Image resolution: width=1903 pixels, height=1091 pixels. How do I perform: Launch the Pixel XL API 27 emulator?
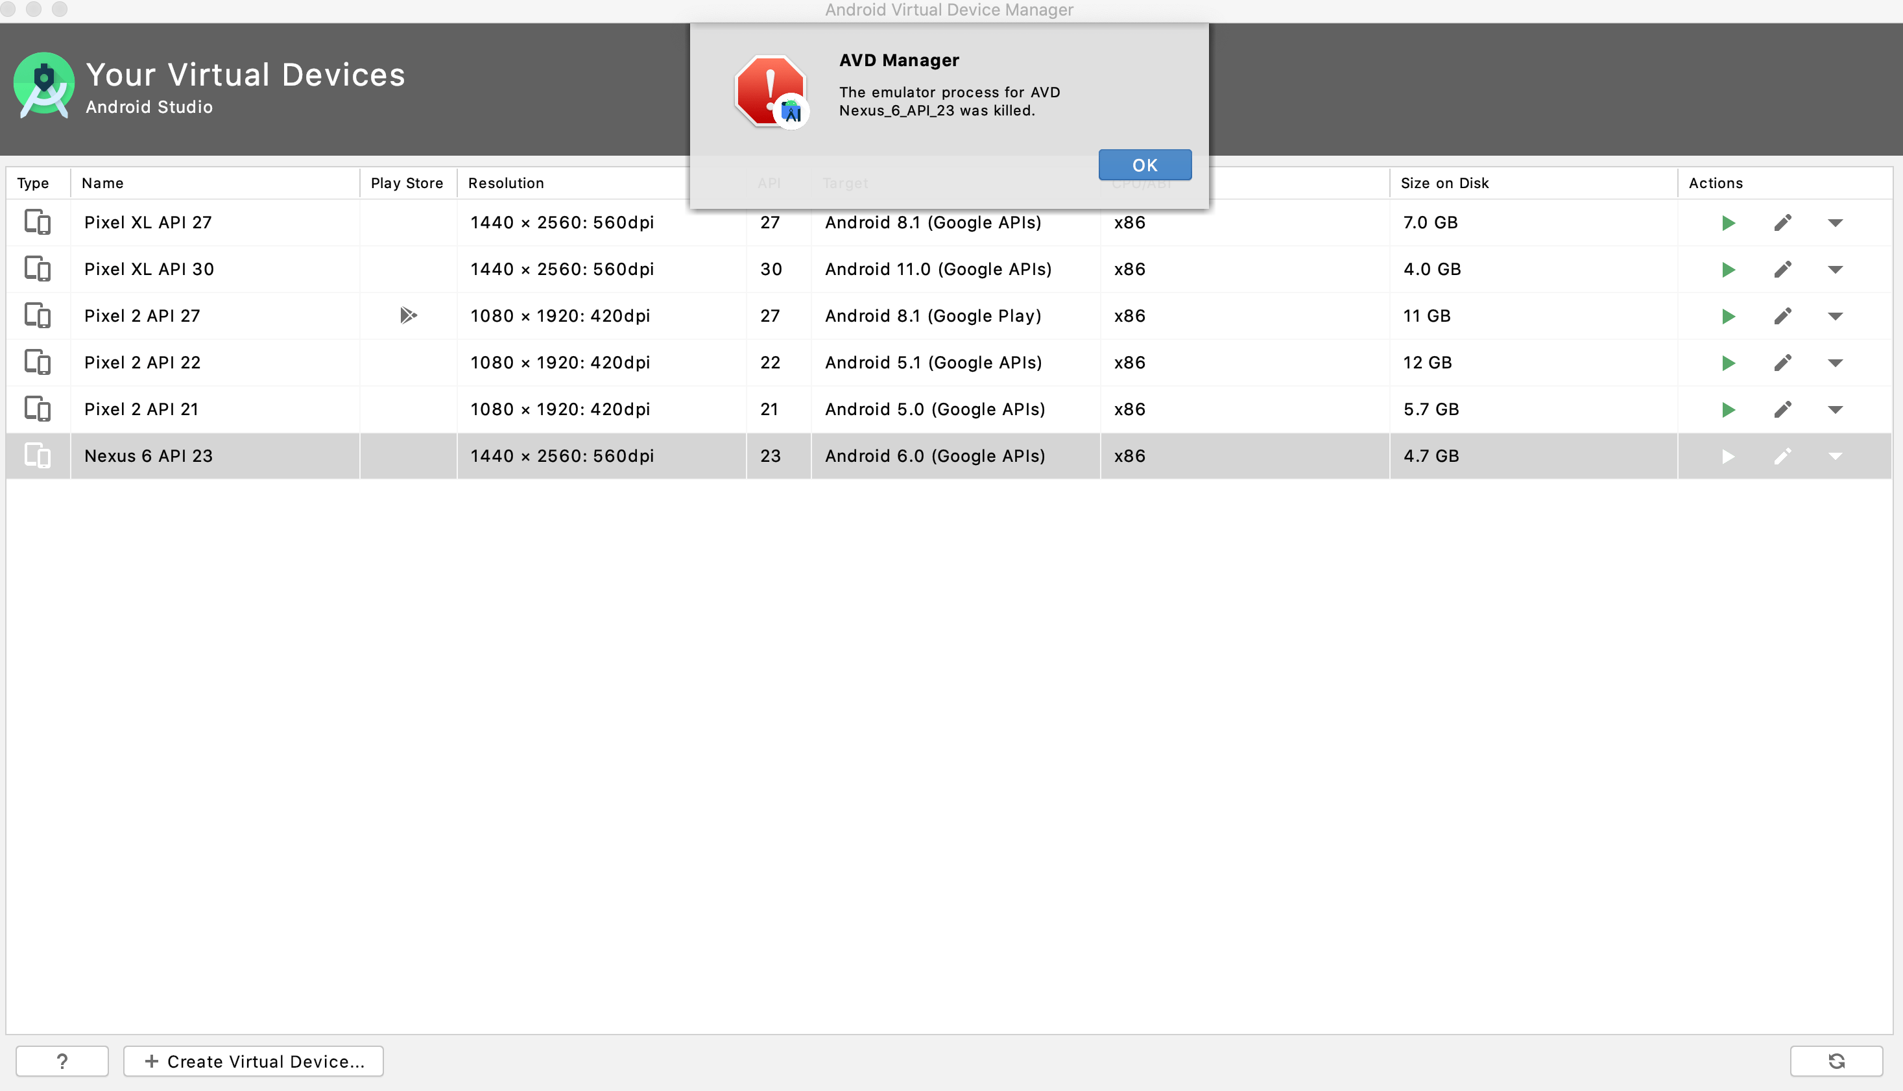click(x=1728, y=222)
